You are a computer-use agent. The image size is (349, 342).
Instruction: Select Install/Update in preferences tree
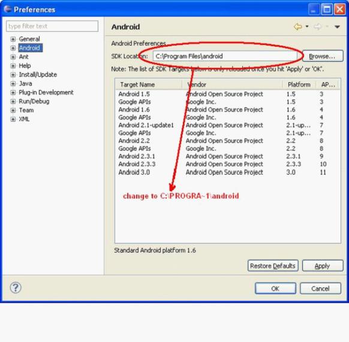coord(38,74)
